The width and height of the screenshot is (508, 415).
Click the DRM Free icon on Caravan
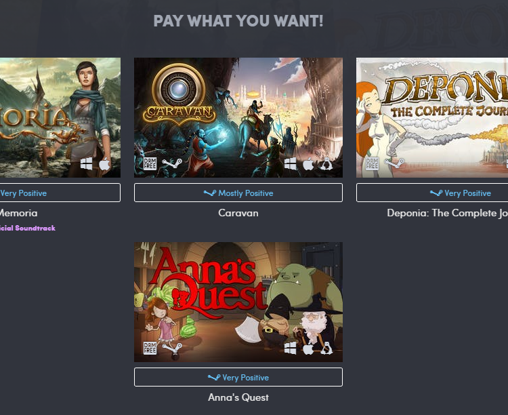(x=150, y=164)
